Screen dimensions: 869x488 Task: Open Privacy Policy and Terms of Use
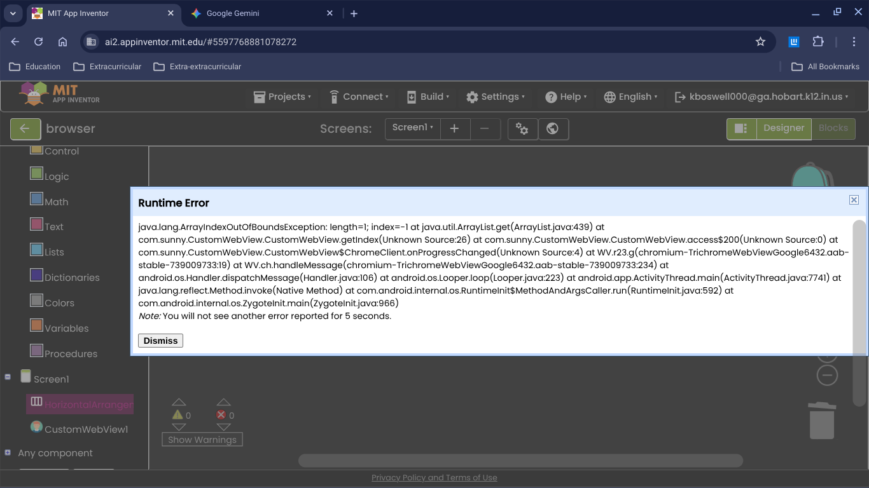coord(434,478)
